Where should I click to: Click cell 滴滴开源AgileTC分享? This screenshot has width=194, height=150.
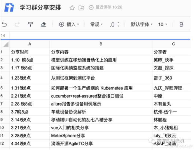(x=101, y=144)
